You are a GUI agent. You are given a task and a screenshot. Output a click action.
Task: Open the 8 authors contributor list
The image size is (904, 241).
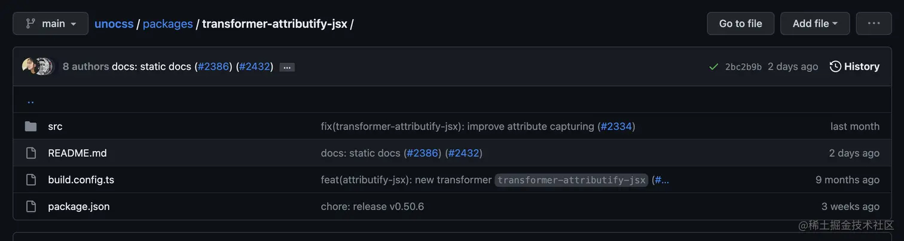[x=85, y=67]
